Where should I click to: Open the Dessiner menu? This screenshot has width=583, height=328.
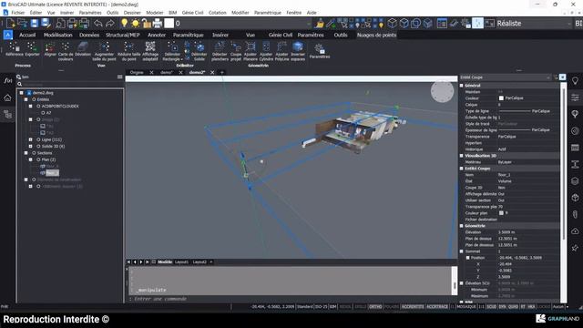(132, 13)
